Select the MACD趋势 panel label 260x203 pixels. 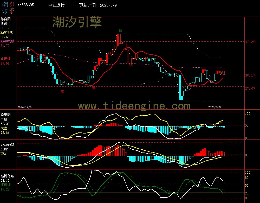8,145
